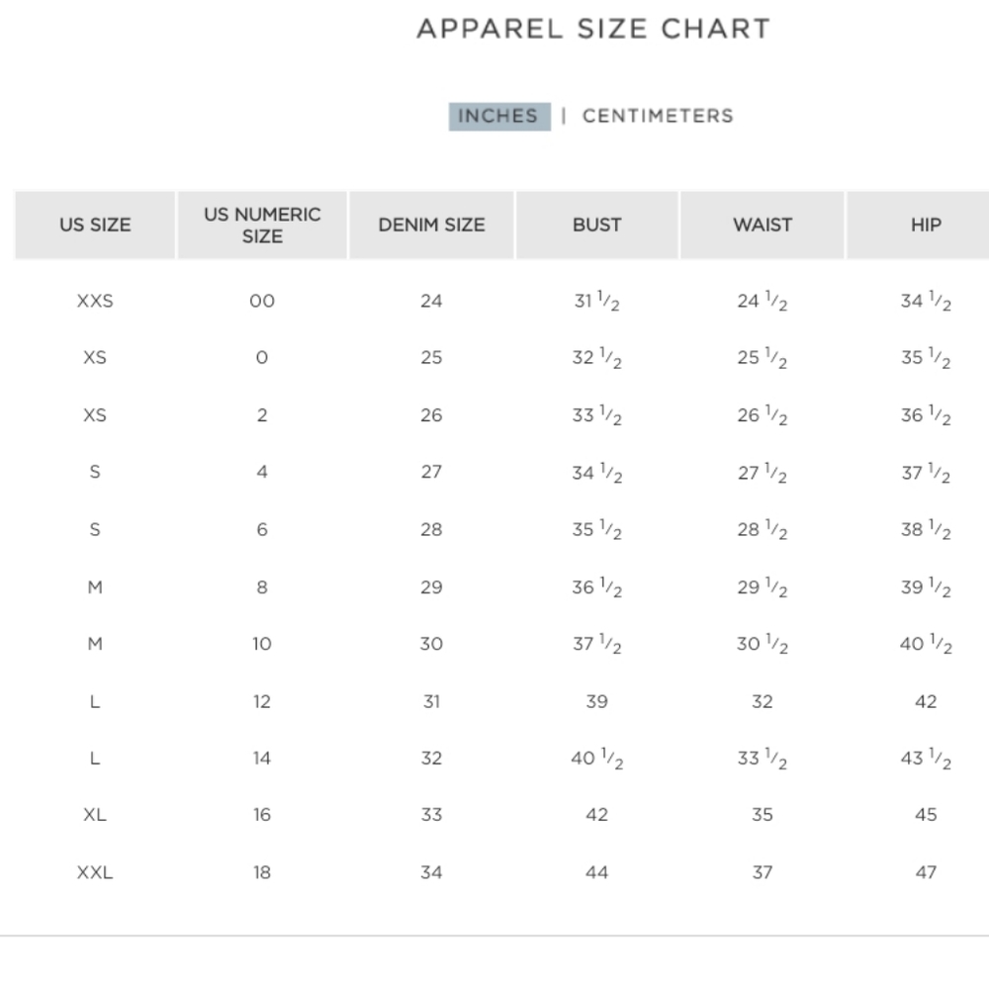
Task: Click the XXS size row label
Action: pyautogui.click(x=95, y=301)
